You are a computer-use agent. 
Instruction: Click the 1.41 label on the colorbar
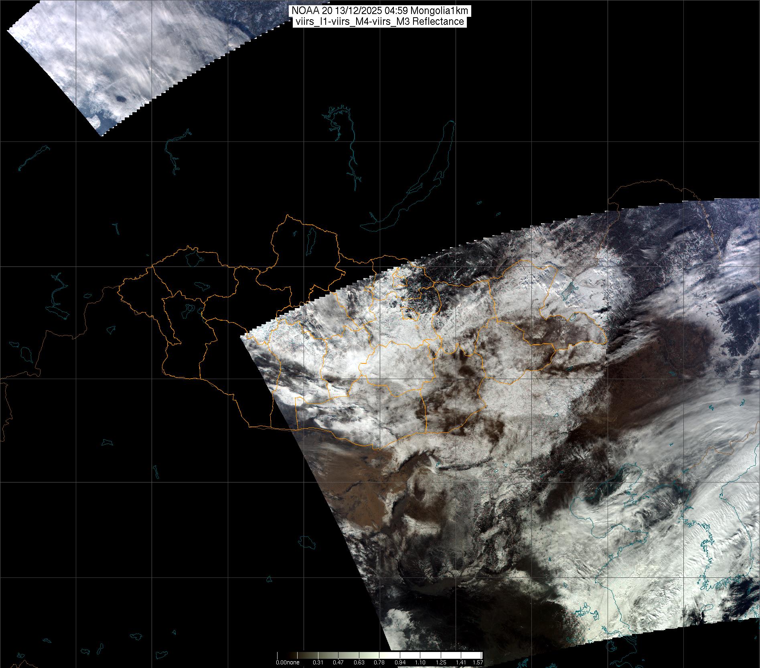(461, 662)
